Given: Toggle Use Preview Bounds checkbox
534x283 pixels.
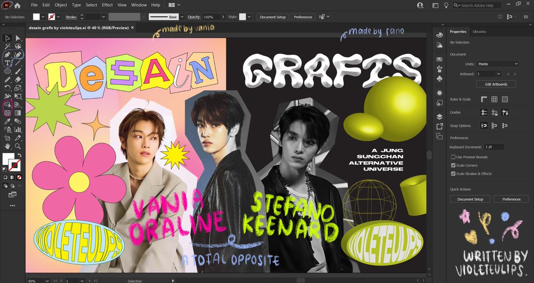Looking at the screenshot, I should point(453,157).
